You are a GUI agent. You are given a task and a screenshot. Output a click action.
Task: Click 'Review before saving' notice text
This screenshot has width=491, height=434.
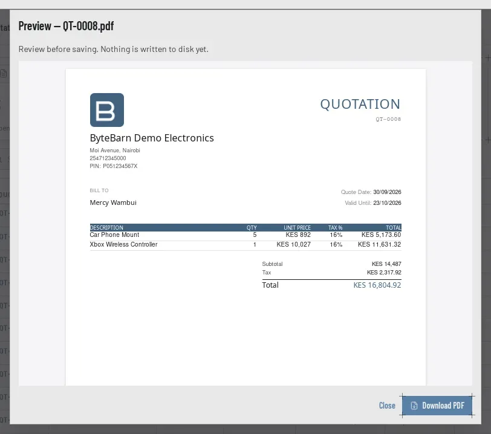click(x=113, y=49)
